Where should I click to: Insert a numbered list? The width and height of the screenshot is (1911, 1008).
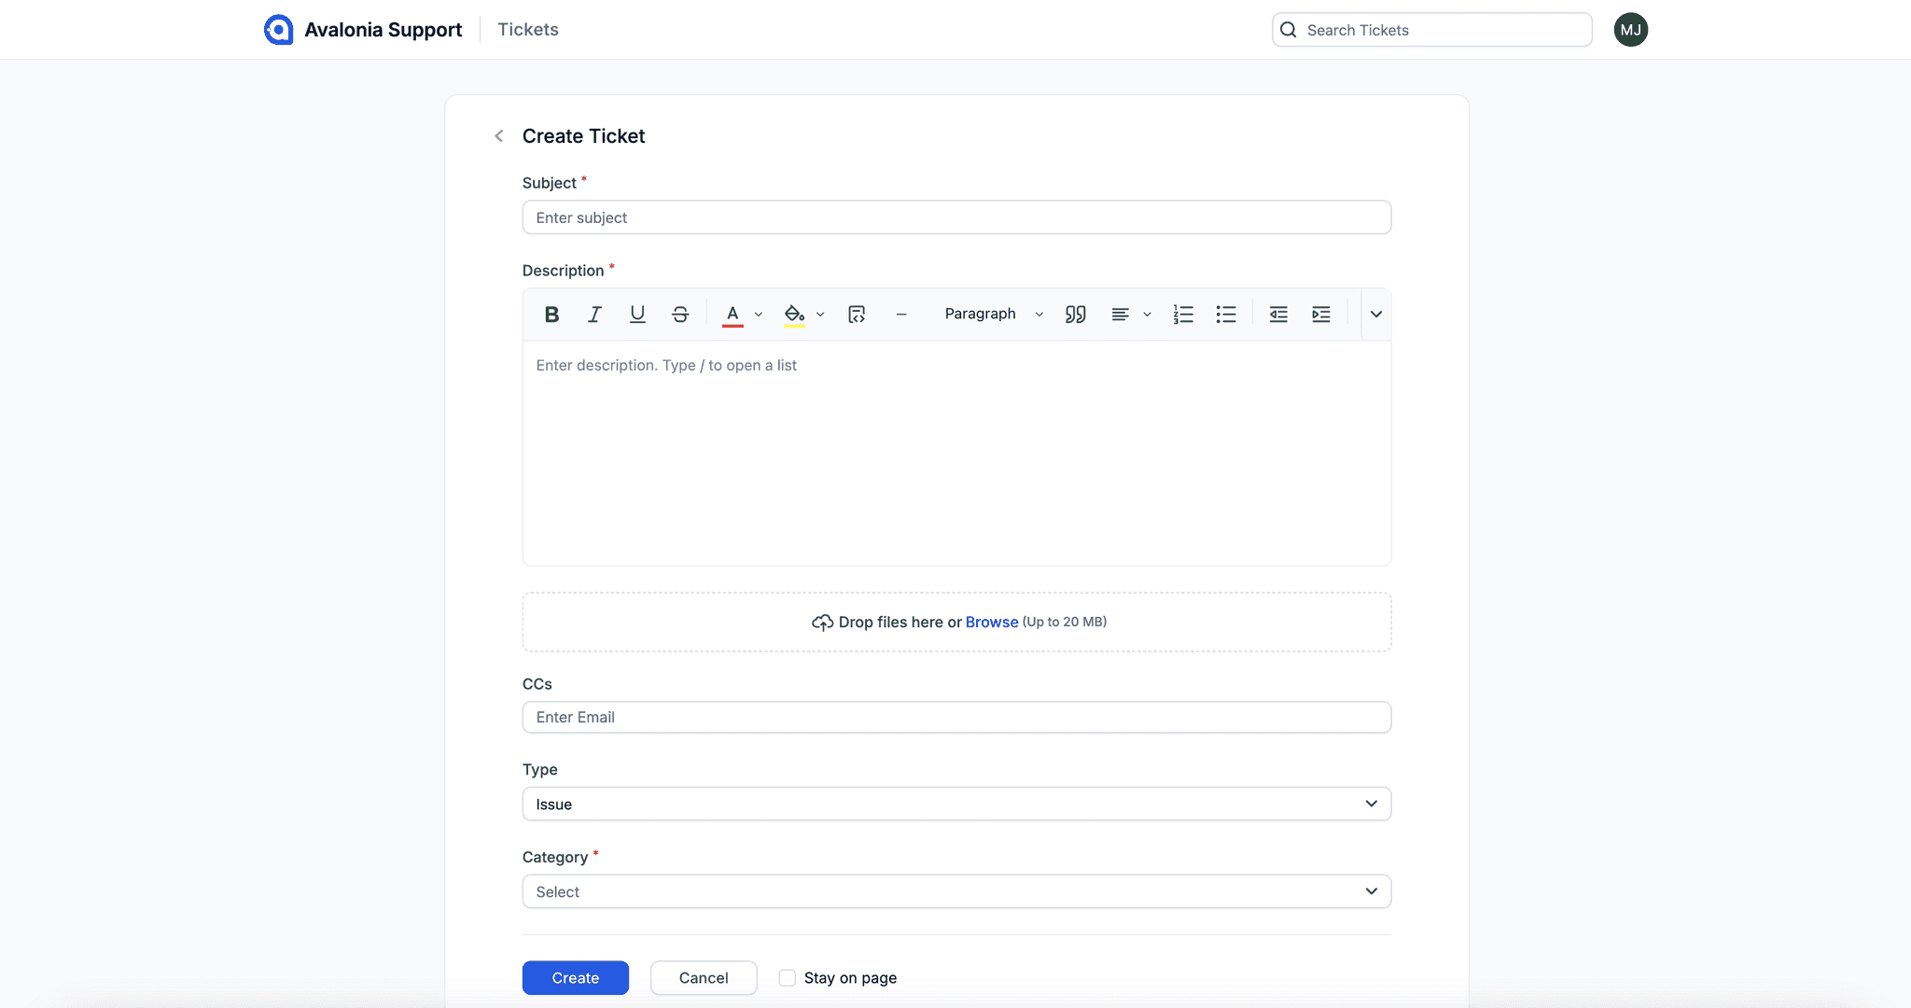(x=1182, y=314)
